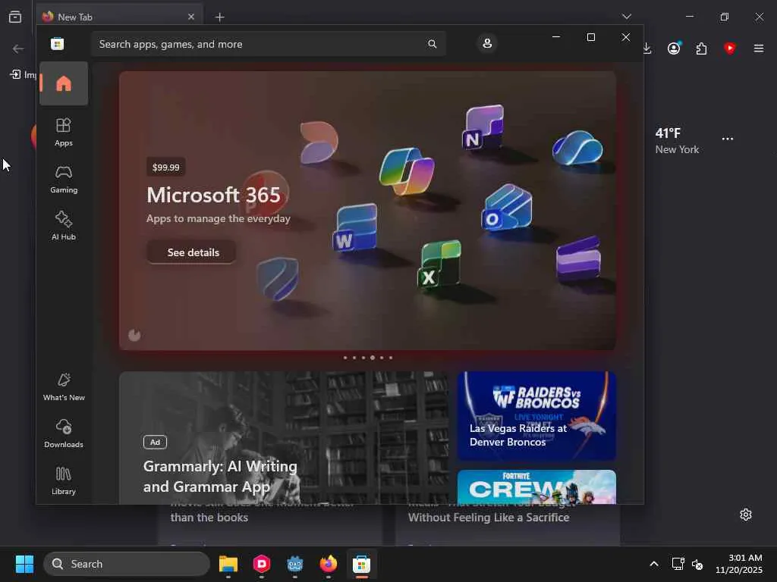Open Las Vegas Raiders at Denver Broncos card
The image size is (777, 582).
[536, 416]
